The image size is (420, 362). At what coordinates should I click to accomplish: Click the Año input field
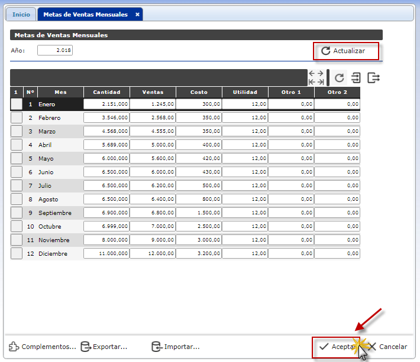[x=54, y=51]
